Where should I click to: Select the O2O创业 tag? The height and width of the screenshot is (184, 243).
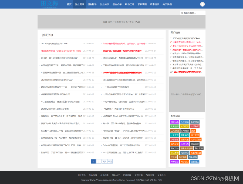click(x=175, y=131)
